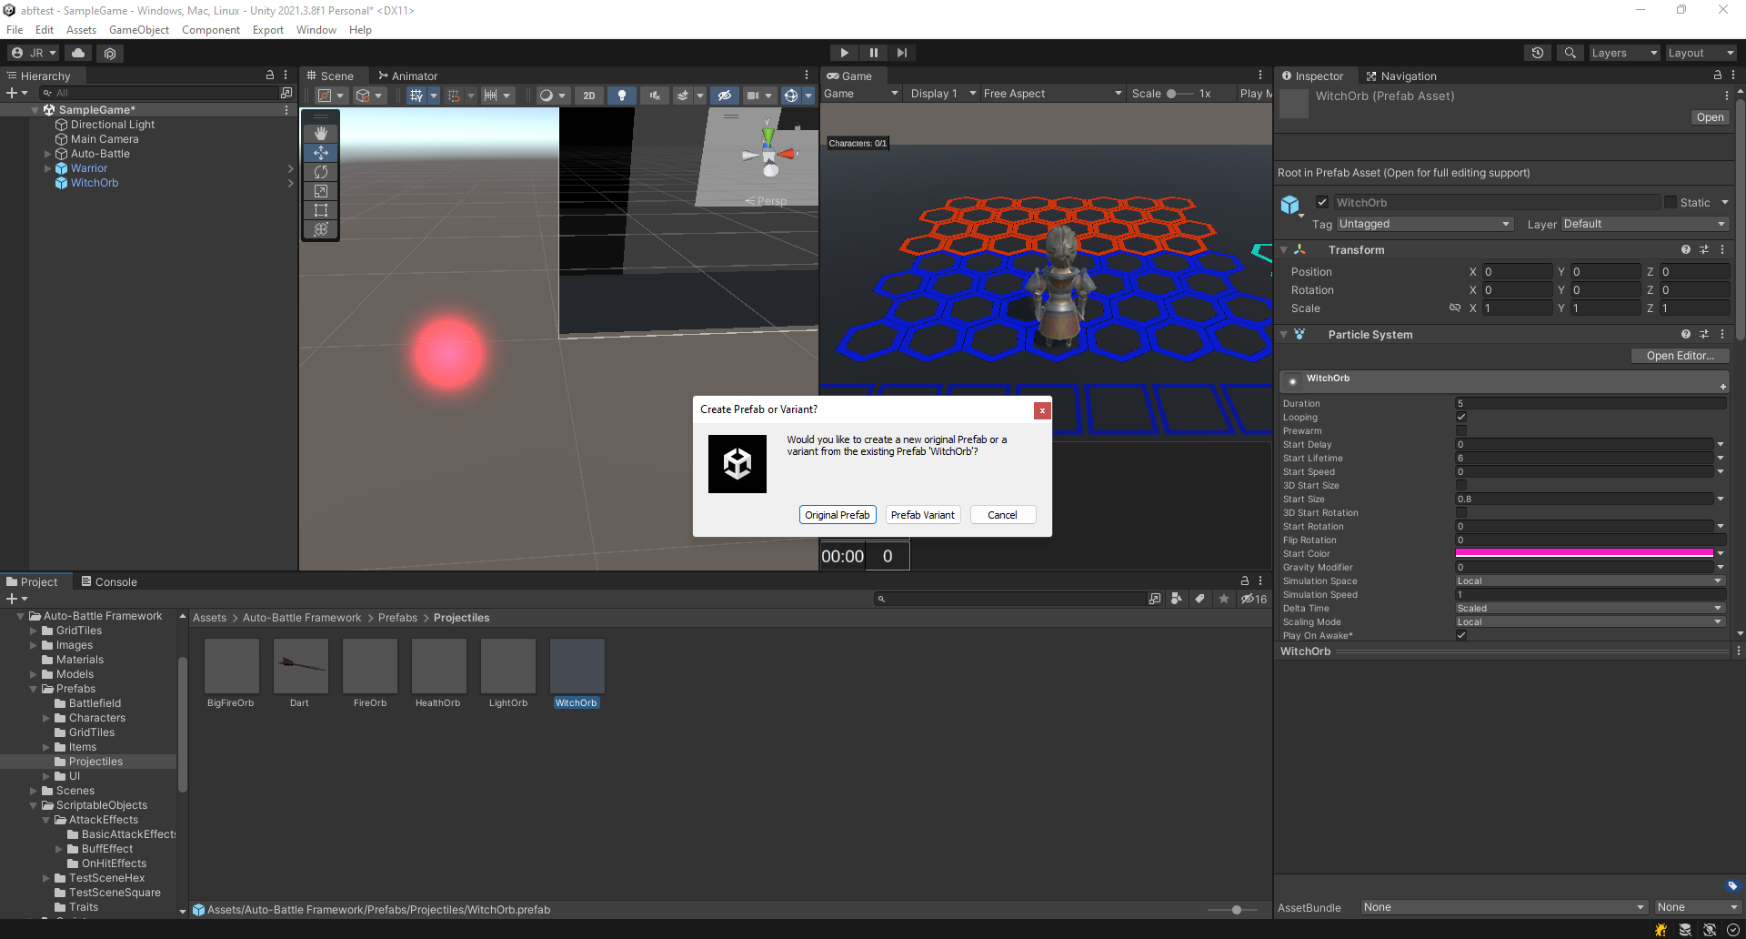Open the Simulation Space dropdown
The width and height of the screenshot is (1746, 939).
(x=1590, y=581)
